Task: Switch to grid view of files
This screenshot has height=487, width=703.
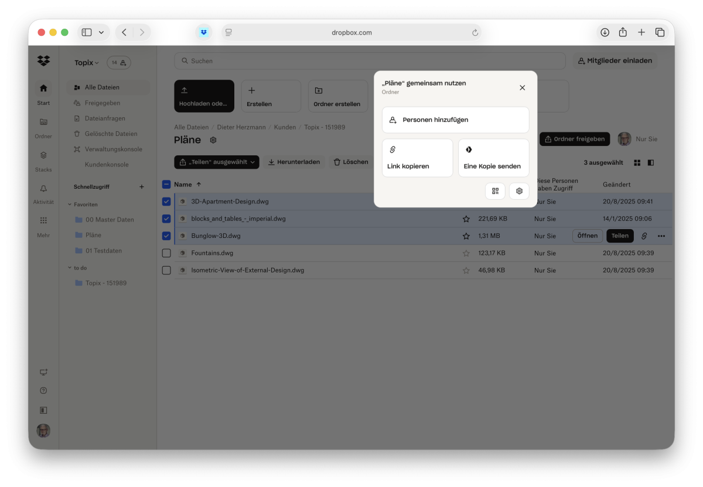Action: [637, 162]
